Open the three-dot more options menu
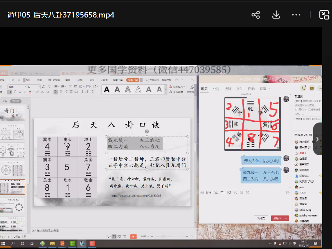 tap(296, 15)
